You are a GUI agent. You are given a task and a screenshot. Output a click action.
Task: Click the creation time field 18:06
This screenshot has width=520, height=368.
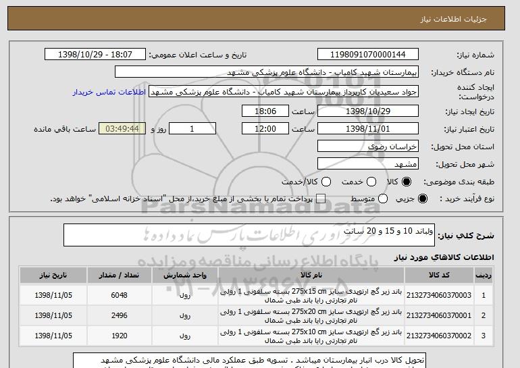(x=265, y=111)
